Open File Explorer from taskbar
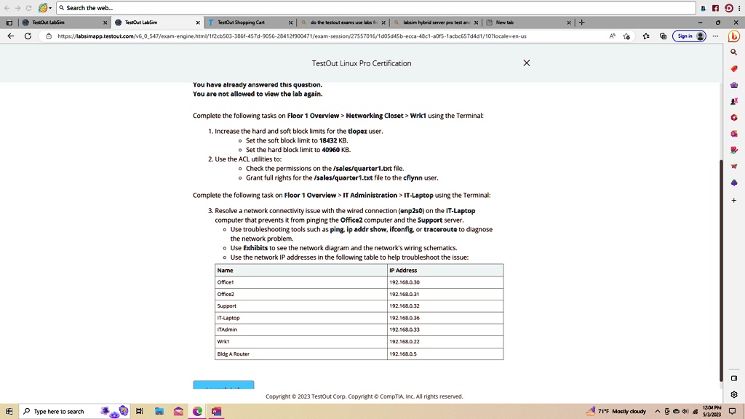745x419 pixels. pos(159,412)
